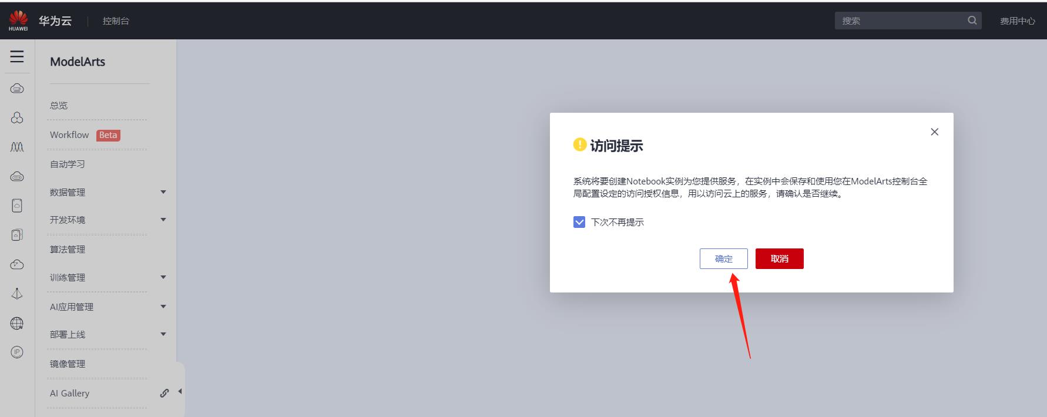Select AI应用管理 in the sidebar
Viewport: 1047px width, 417px height.
[x=72, y=307]
